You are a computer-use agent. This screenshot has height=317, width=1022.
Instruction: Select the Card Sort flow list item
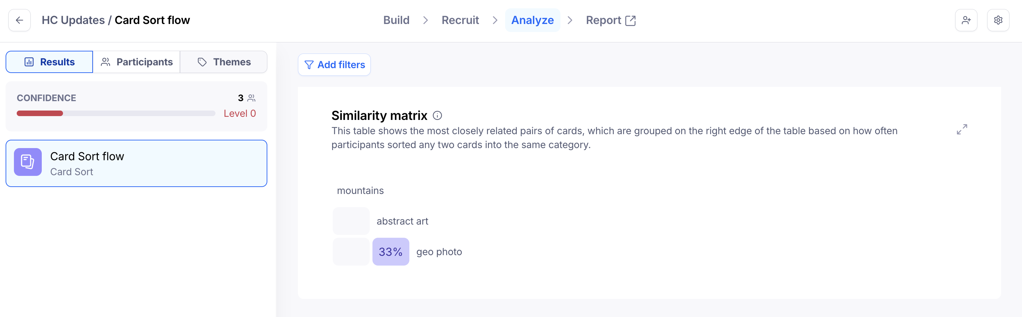coord(136,163)
